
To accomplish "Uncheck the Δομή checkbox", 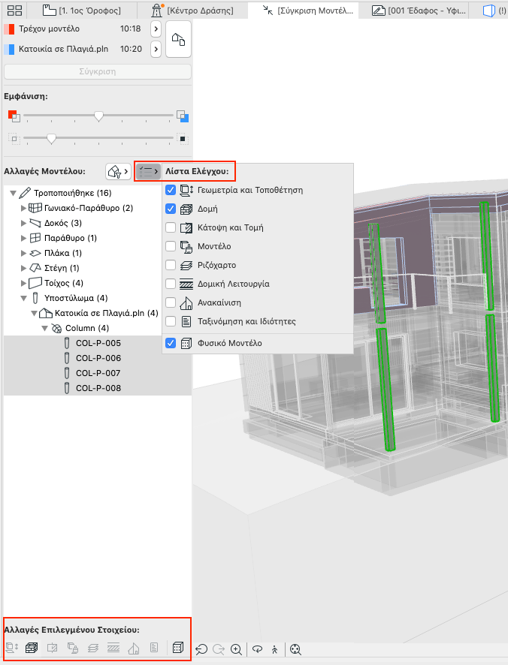I will [171, 209].
